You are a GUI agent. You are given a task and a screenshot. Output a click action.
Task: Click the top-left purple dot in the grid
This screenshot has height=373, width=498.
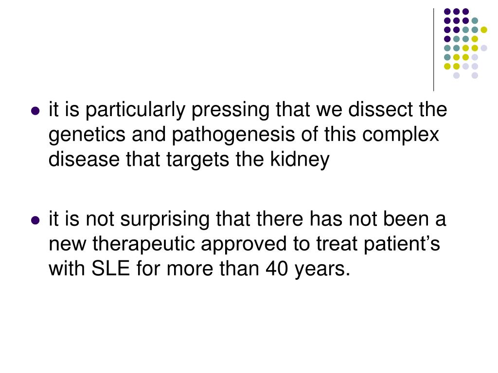447,12
